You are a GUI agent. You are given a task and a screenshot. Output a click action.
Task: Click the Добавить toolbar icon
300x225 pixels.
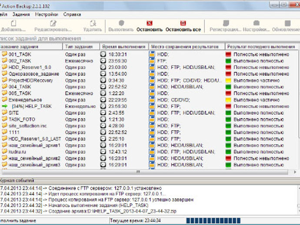coord(13,23)
